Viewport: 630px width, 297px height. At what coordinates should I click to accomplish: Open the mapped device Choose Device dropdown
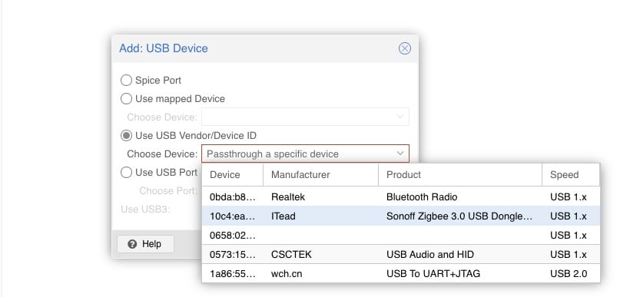pyautogui.click(x=305, y=117)
